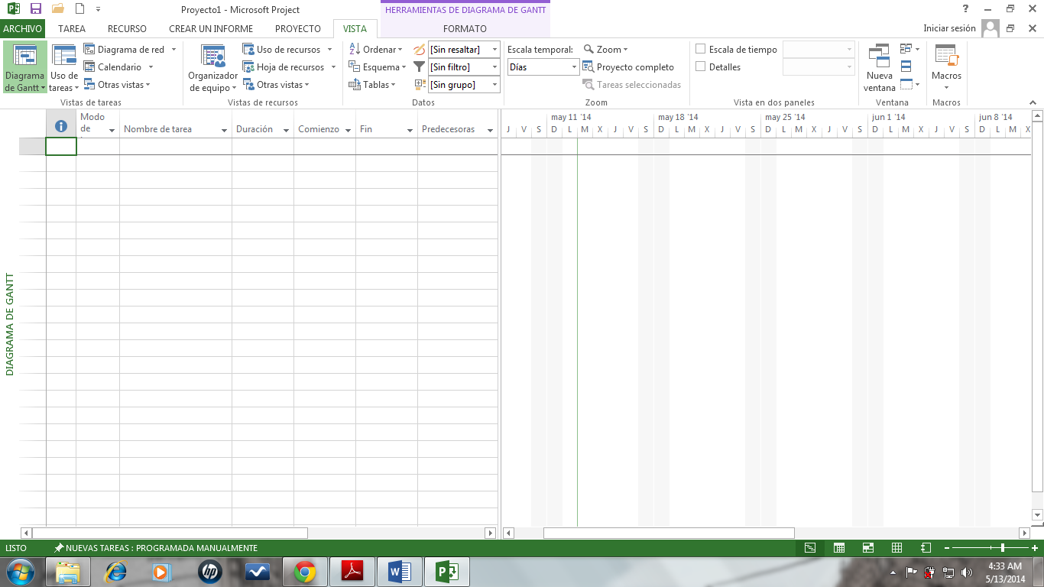Open the Escala temporal Días dropdown
This screenshot has width=1044, height=587.
pos(574,67)
